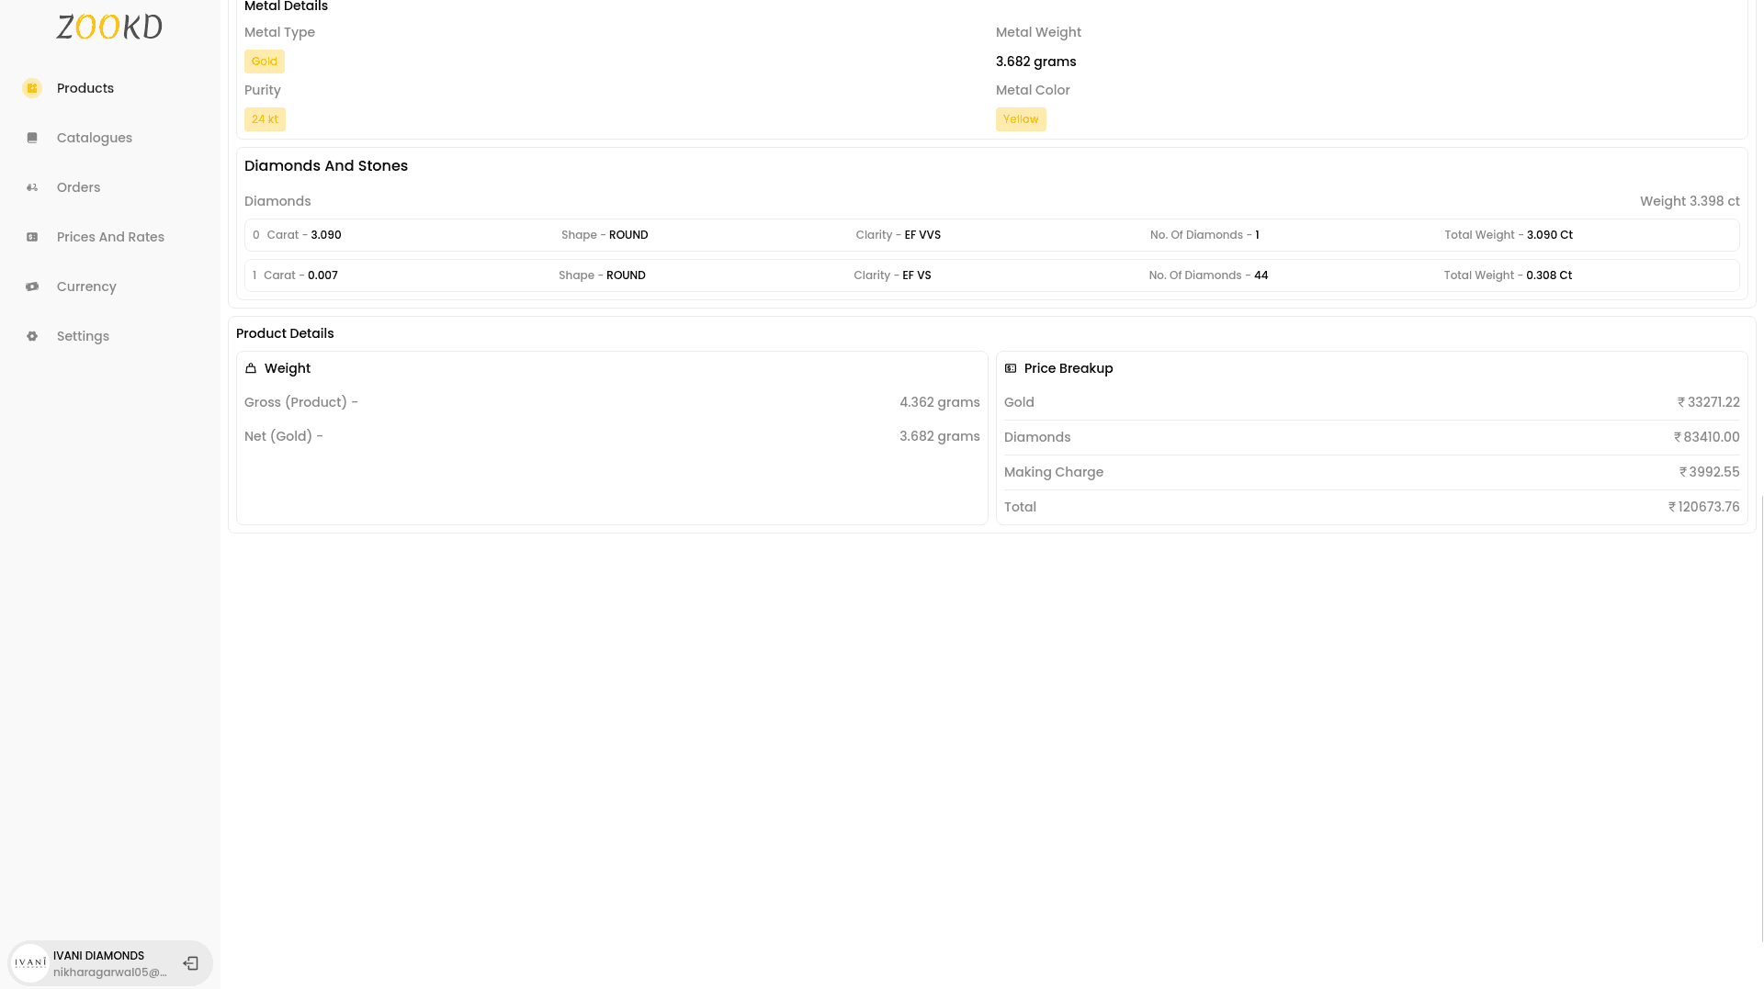Toggle the 24 kt purity chip
Screen dimensions: 1764x989
[264, 118]
